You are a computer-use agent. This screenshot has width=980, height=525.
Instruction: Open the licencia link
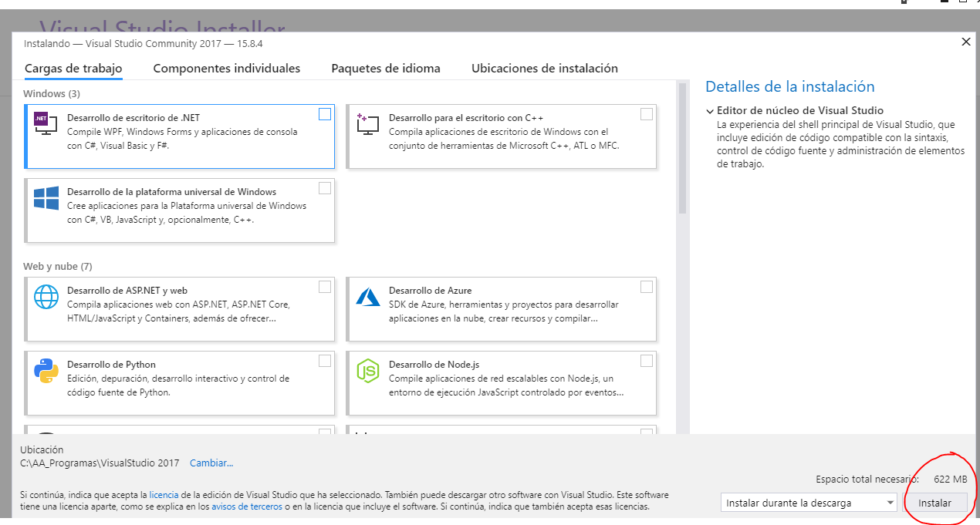164,494
